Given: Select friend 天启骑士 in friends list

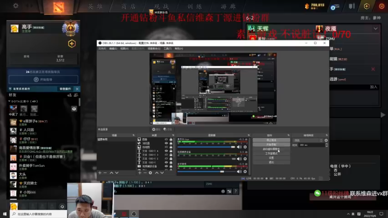Looking at the screenshot, I should tap(44, 185).
